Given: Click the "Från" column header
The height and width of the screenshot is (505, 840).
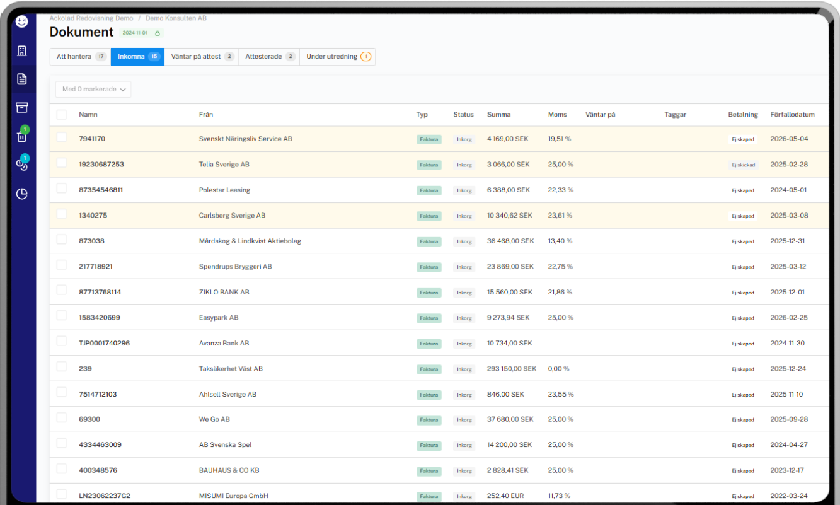Looking at the screenshot, I should click(x=206, y=115).
